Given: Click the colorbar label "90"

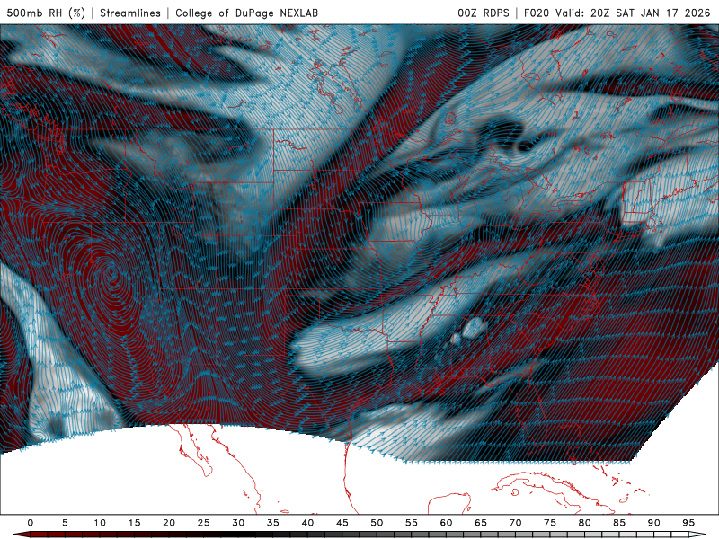Looking at the screenshot, I should click(654, 523).
